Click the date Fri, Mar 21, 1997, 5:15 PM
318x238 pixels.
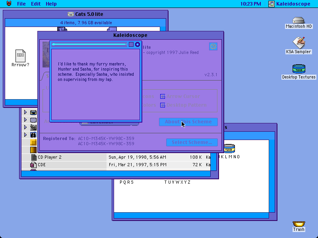138,165
